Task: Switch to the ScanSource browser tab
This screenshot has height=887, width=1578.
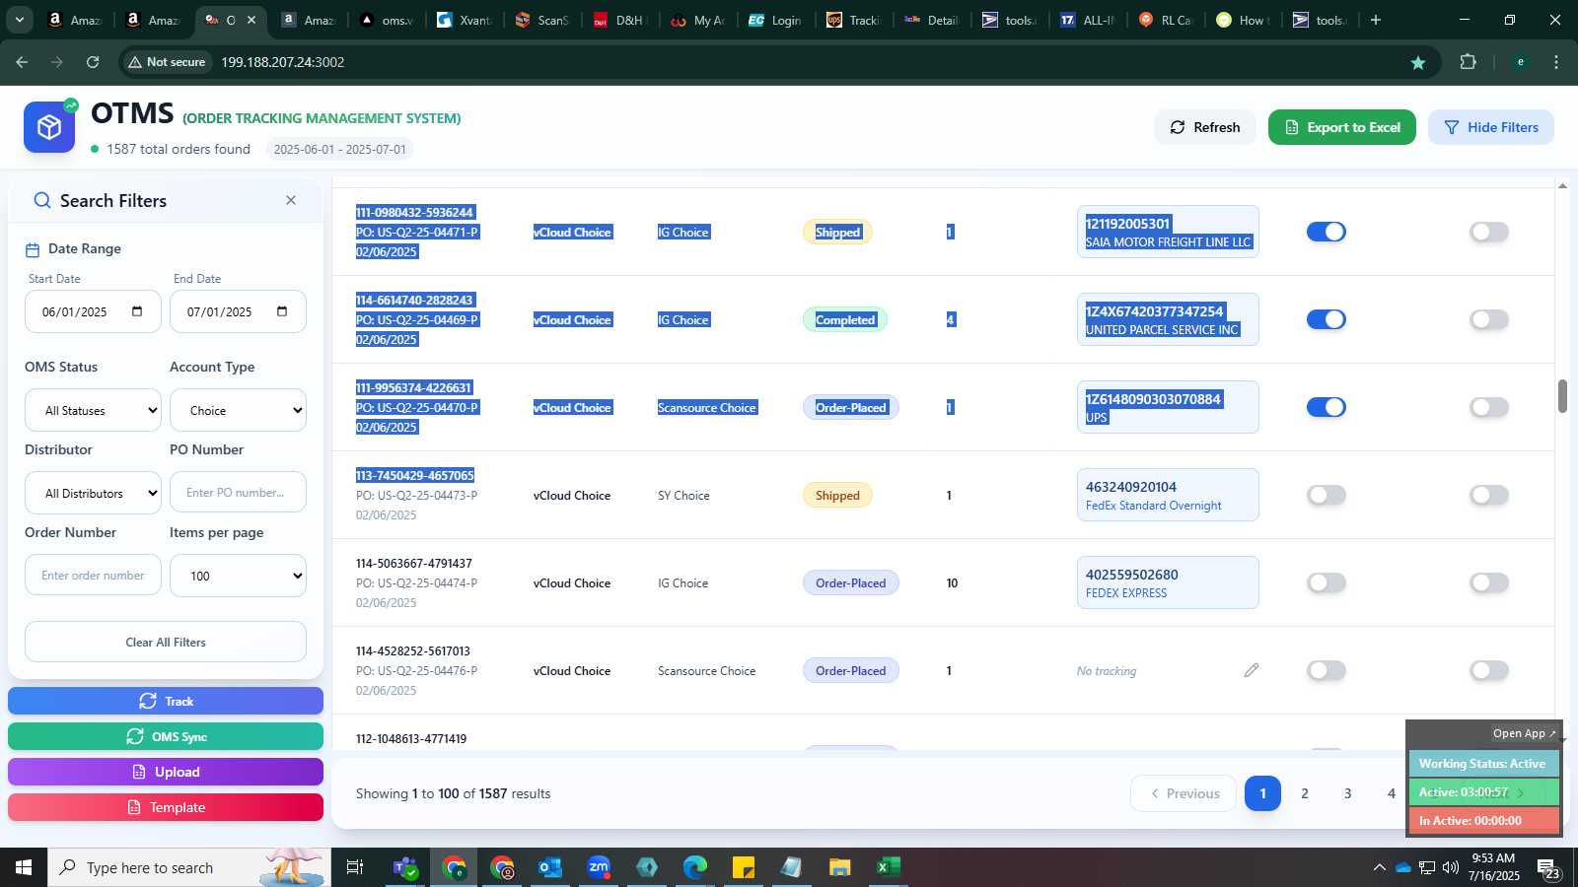Action: tap(542, 20)
